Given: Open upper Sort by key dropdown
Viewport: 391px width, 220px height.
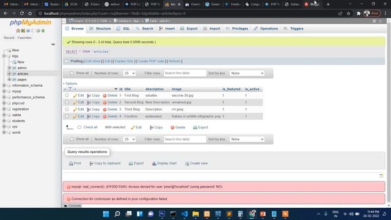Looking at the screenshot, I should (x=247, y=73).
